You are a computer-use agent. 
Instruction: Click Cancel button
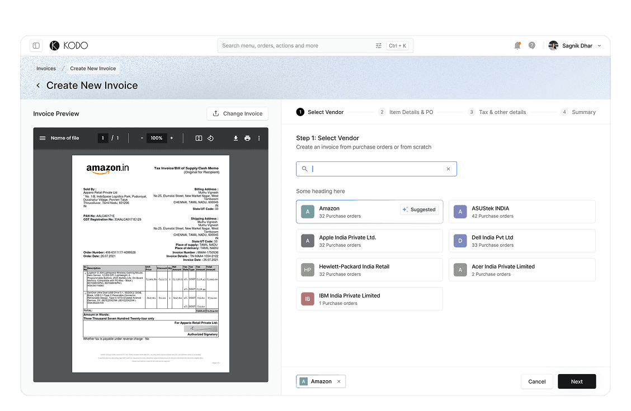tap(537, 381)
